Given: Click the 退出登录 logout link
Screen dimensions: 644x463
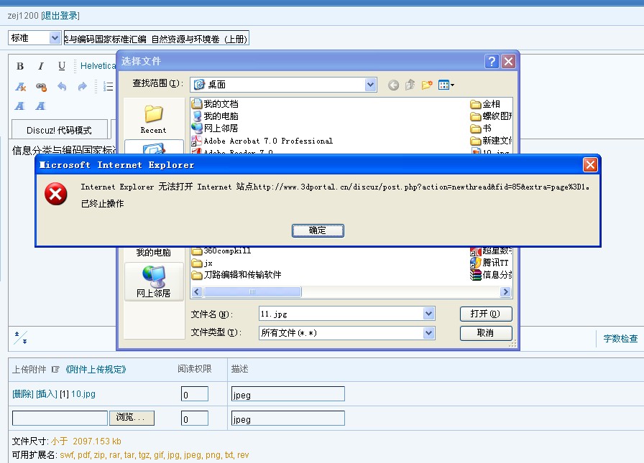Looking at the screenshot, I should click(x=60, y=16).
